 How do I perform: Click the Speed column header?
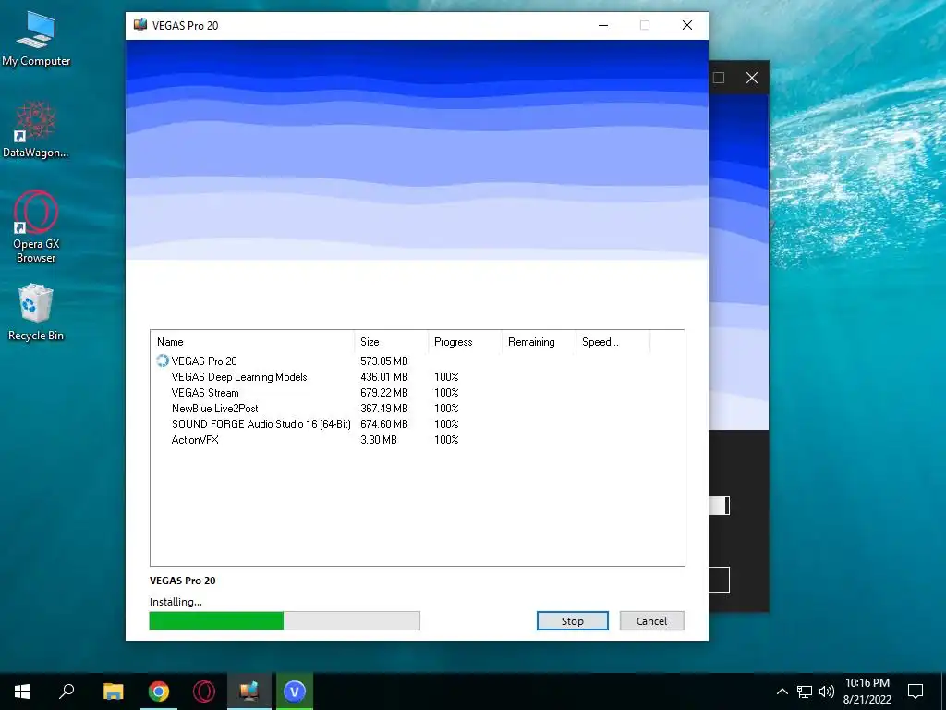pos(613,342)
